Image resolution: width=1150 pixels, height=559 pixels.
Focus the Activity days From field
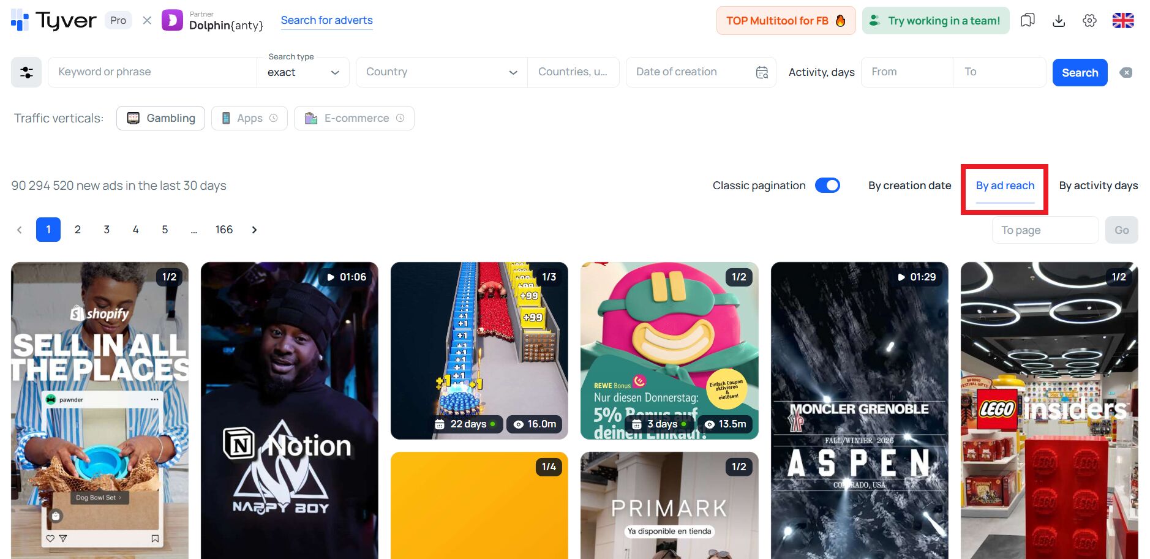907,72
